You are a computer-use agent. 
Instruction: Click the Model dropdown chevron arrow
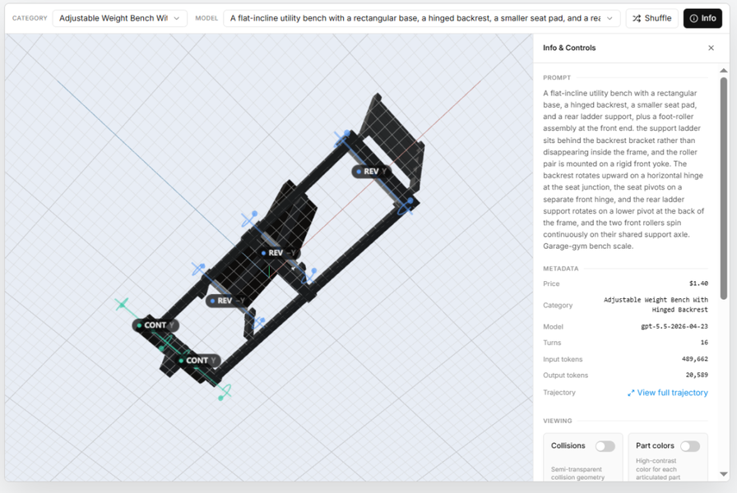(610, 18)
